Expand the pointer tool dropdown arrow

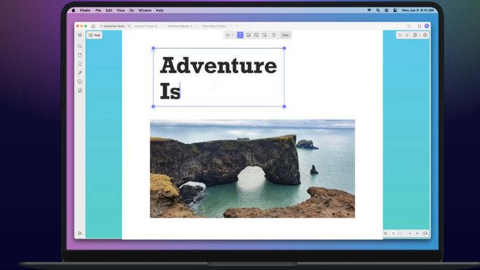(232, 35)
